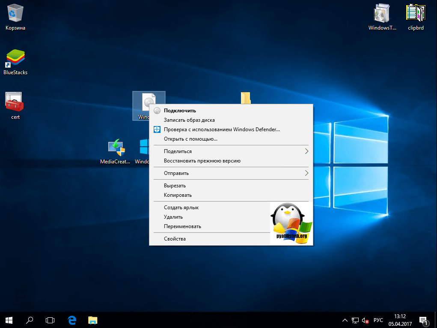Launch the BlueStacks desktop shortcut
Image resolution: width=437 pixels, height=328 pixels.
[15, 59]
